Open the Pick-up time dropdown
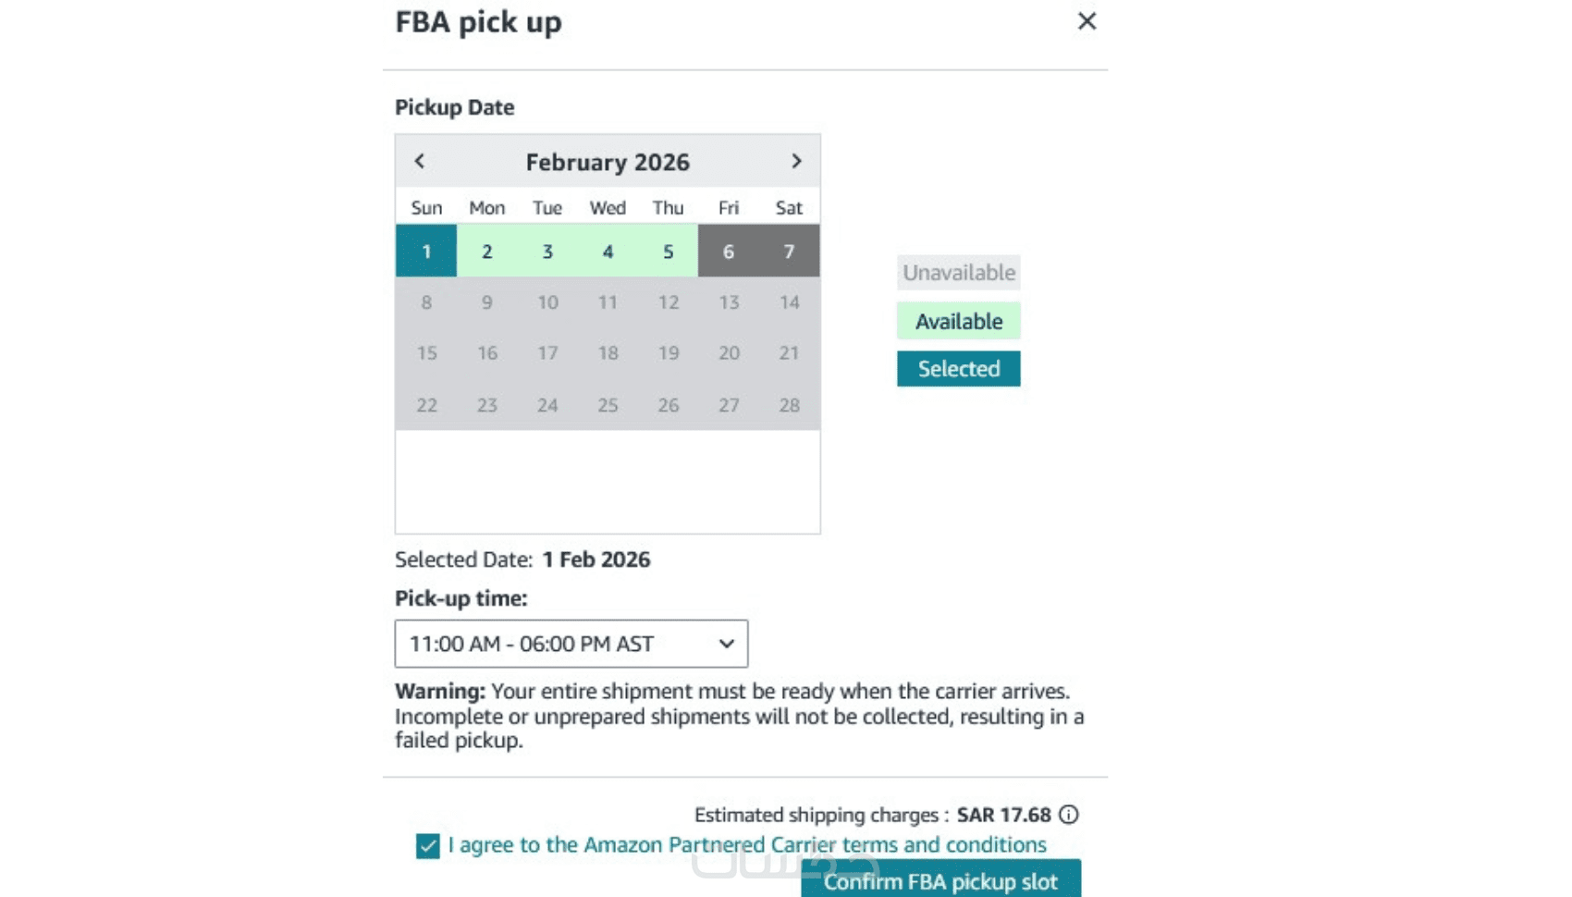The width and height of the screenshot is (1572, 897). (571, 644)
